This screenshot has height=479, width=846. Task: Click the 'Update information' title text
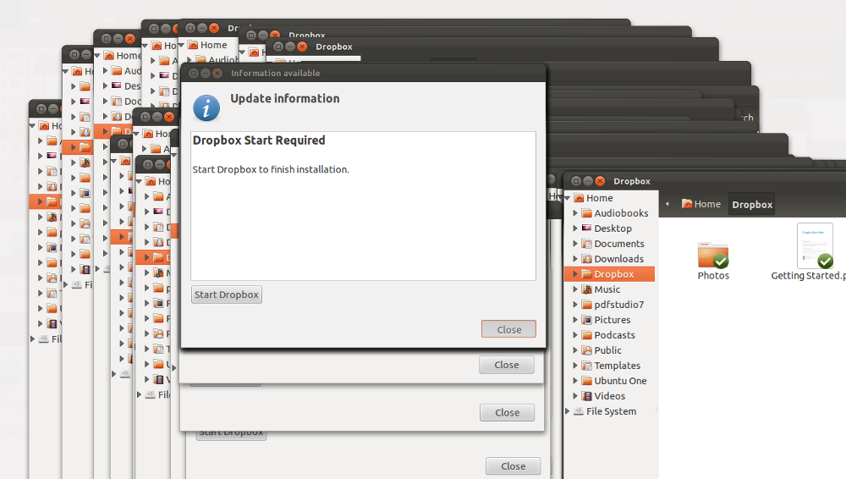point(285,98)
